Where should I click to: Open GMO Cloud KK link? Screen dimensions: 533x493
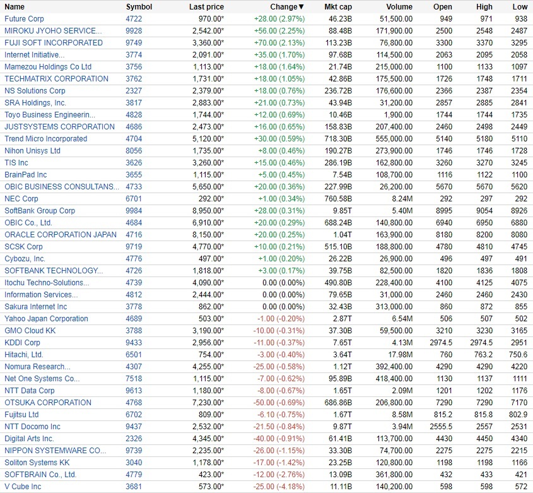pyautogui.click(x=30, y=331)
